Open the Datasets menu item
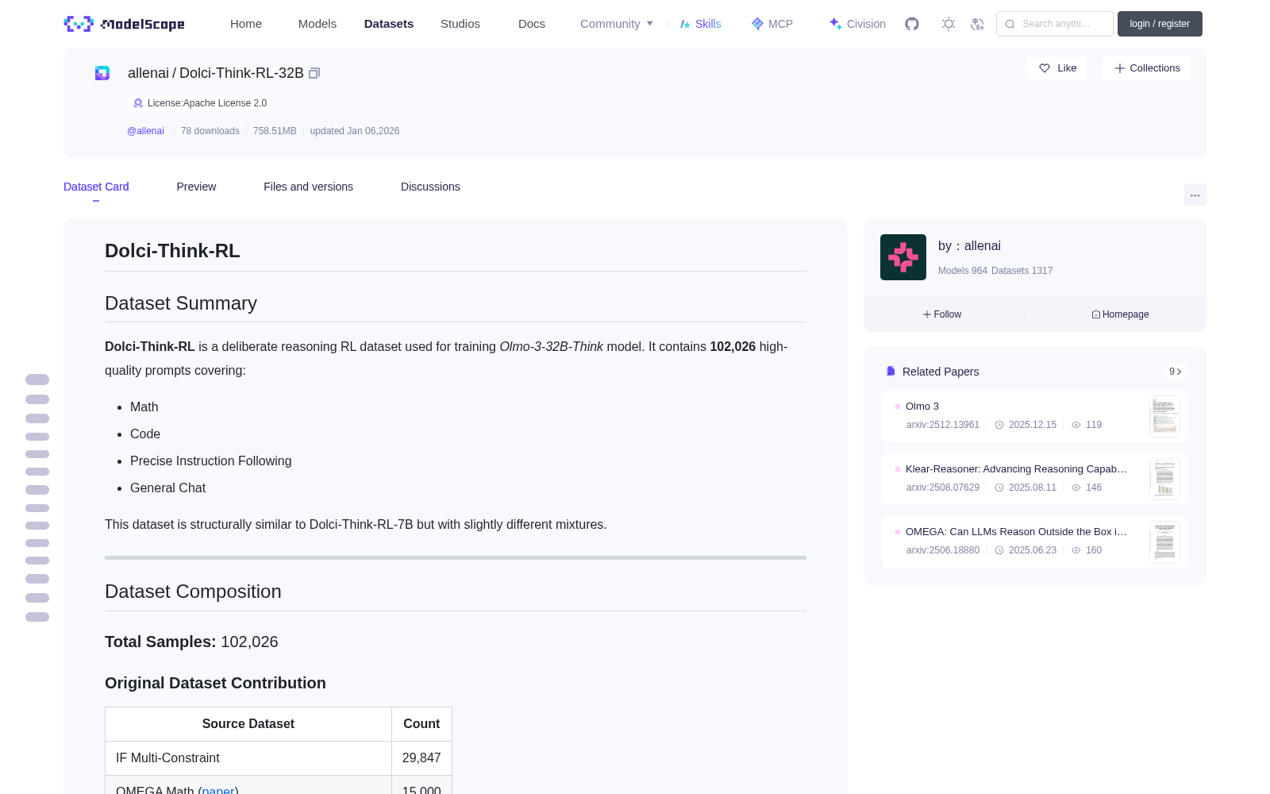The width and height of the screenshot is (1270, 794). click(389, 24)
